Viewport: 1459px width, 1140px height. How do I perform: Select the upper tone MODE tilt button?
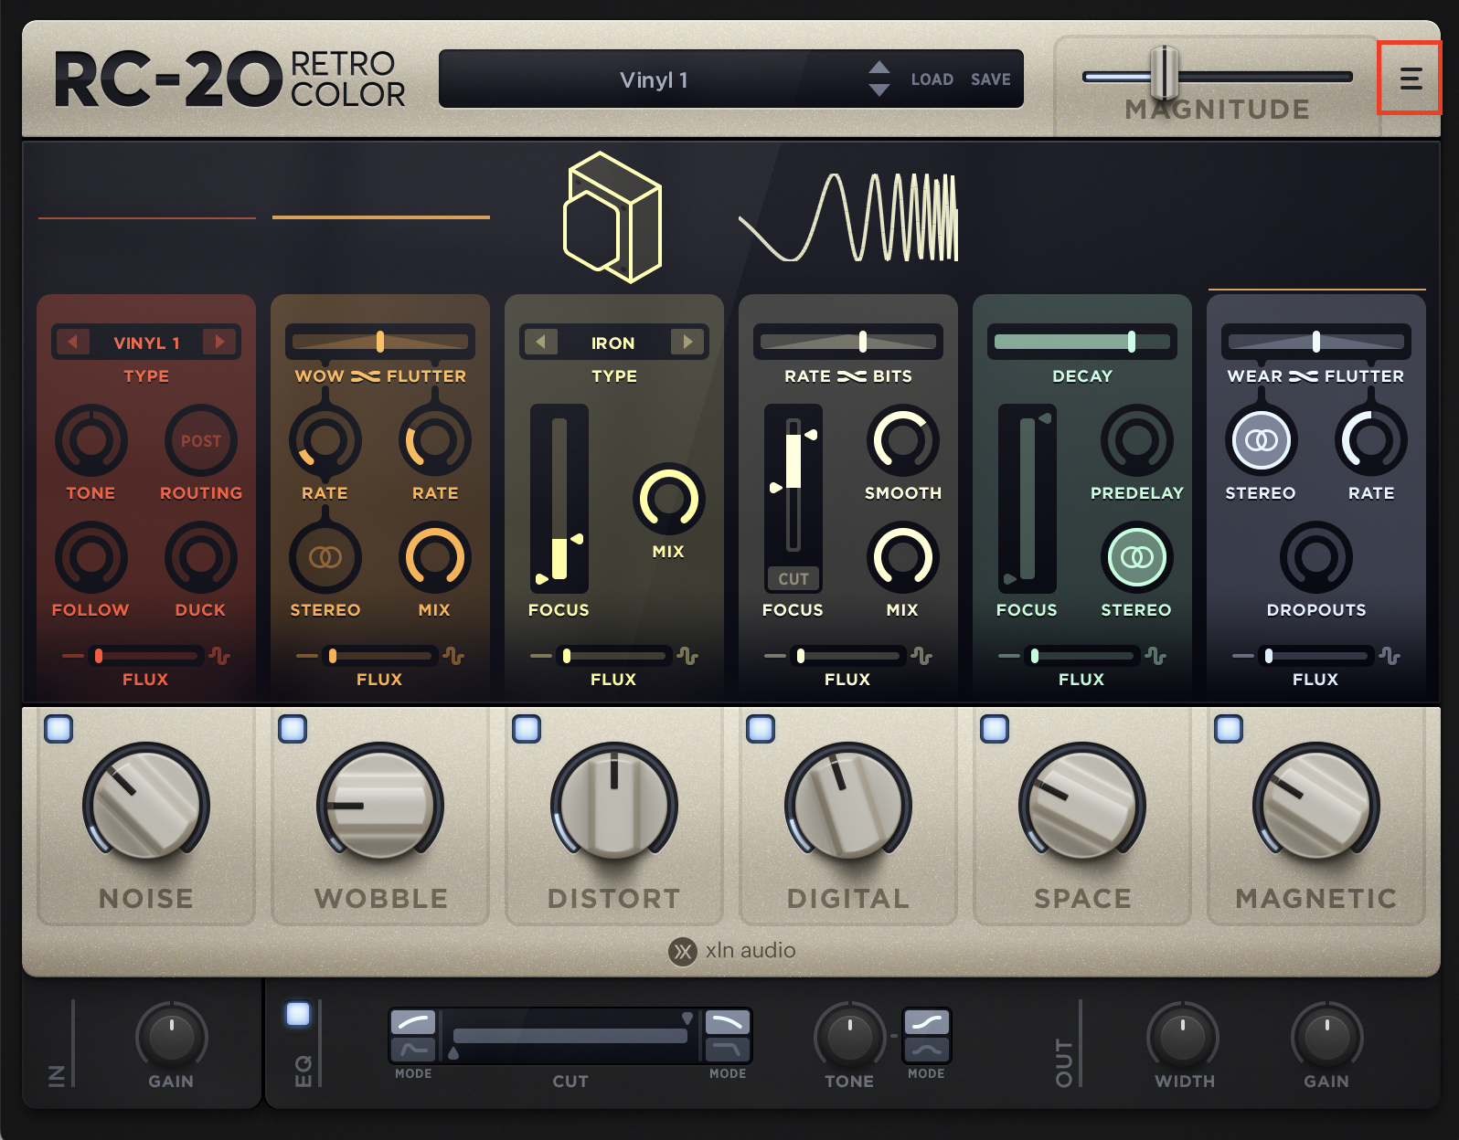(x=926, y=1022)
